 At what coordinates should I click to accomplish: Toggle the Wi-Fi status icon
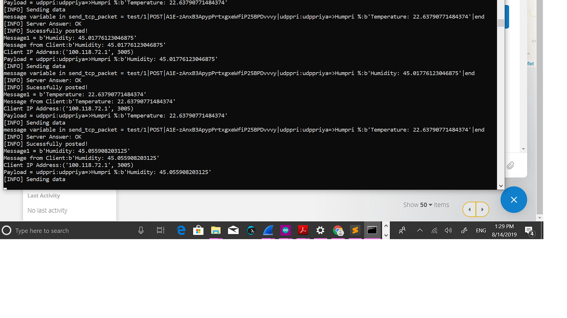434,230
